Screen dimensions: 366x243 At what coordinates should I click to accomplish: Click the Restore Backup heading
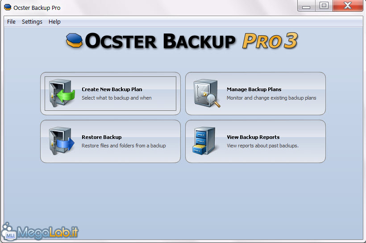tap(101, 137)
